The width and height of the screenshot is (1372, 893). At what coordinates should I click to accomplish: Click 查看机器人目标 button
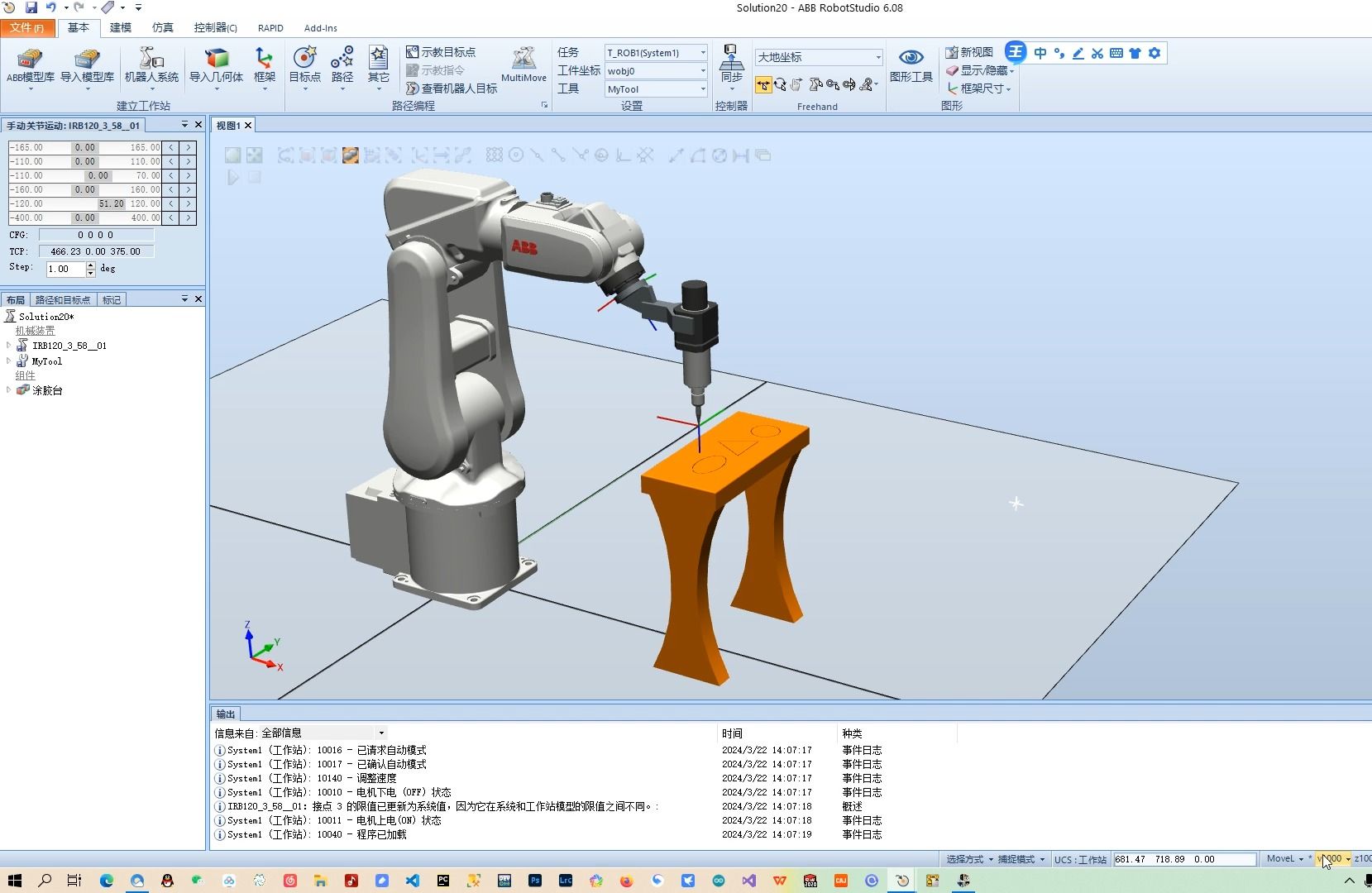point(452,88)
